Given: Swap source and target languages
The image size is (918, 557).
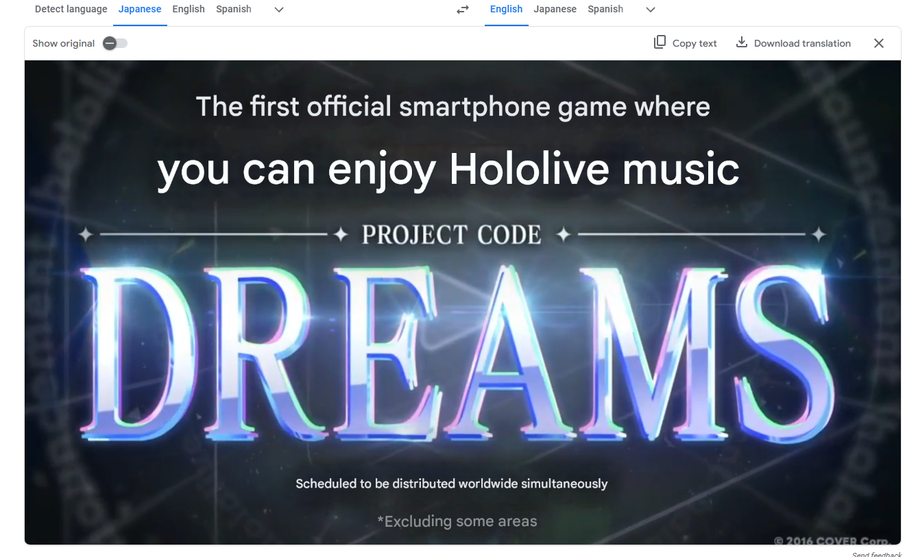Looking at the screenshot, I should coord(463,10).
